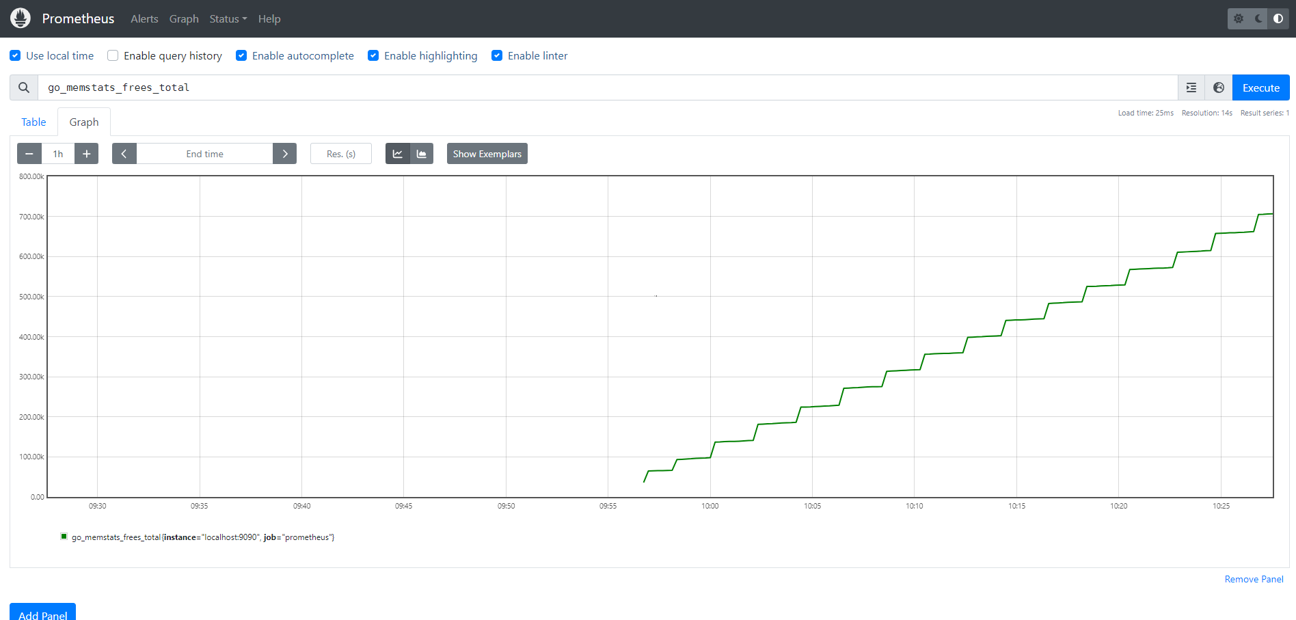
Task: Move end time backward with left chevron
Action: [x=124, y=154]
